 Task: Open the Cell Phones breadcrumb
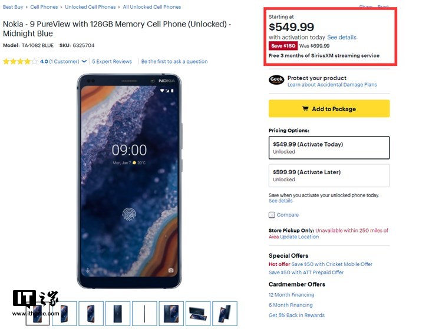(44, 7)
